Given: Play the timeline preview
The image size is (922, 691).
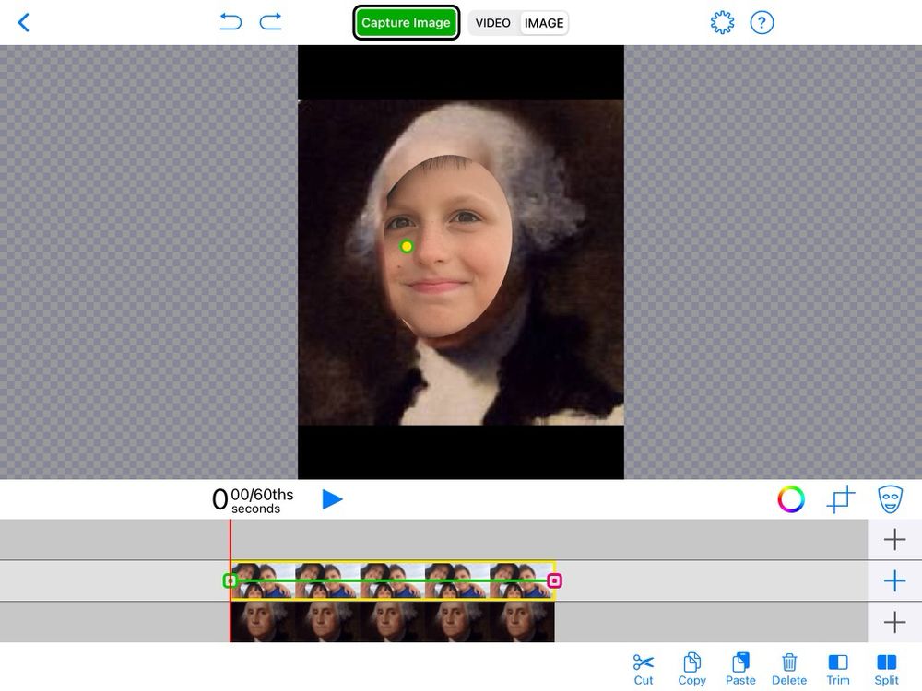Looking at the screenshot, I should [332, 499].
